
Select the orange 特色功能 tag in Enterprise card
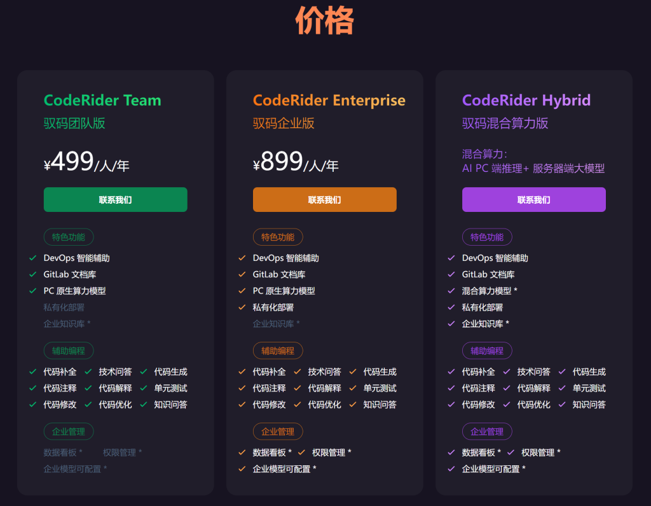(278, 237)
